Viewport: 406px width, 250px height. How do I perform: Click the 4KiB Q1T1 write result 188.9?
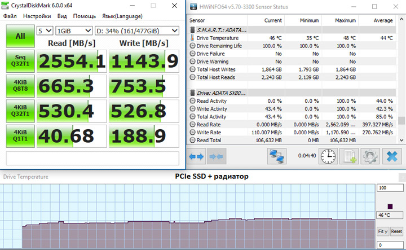(x=144, y=136)
